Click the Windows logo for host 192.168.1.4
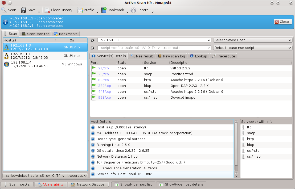Image resolution: width=295 pixels, height=189 pixels. (6, 64)
